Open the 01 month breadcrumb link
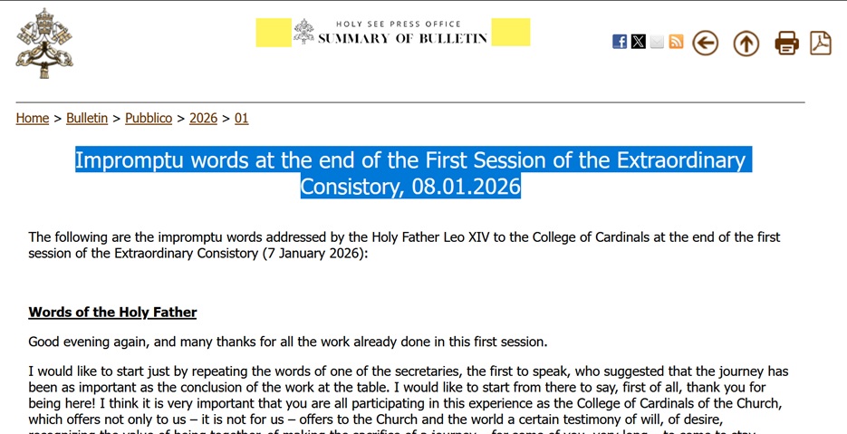Image resolution: width=847 pixels, height=434 pixels. coord(241,118)
